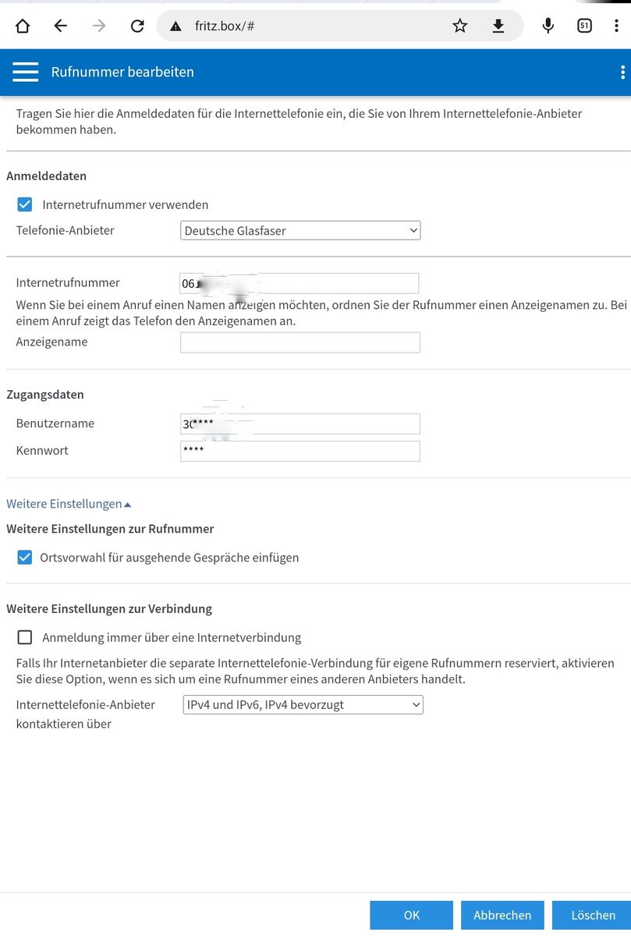Open the three-dot options in blue header

622,72
